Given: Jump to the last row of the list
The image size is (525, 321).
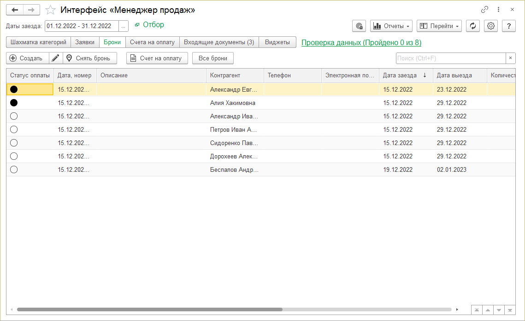Looking at the screenshot, I should [x=510, y=310].
